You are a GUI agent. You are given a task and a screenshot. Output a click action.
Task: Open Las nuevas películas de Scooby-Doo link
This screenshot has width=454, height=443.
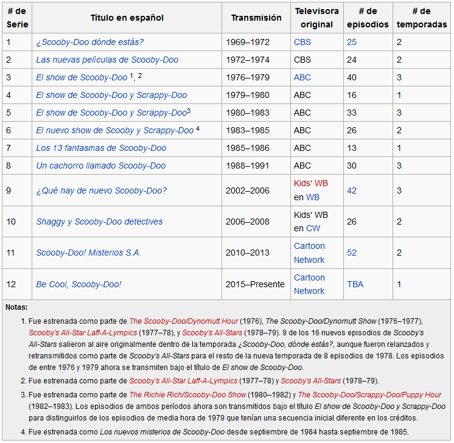(107, 60)
